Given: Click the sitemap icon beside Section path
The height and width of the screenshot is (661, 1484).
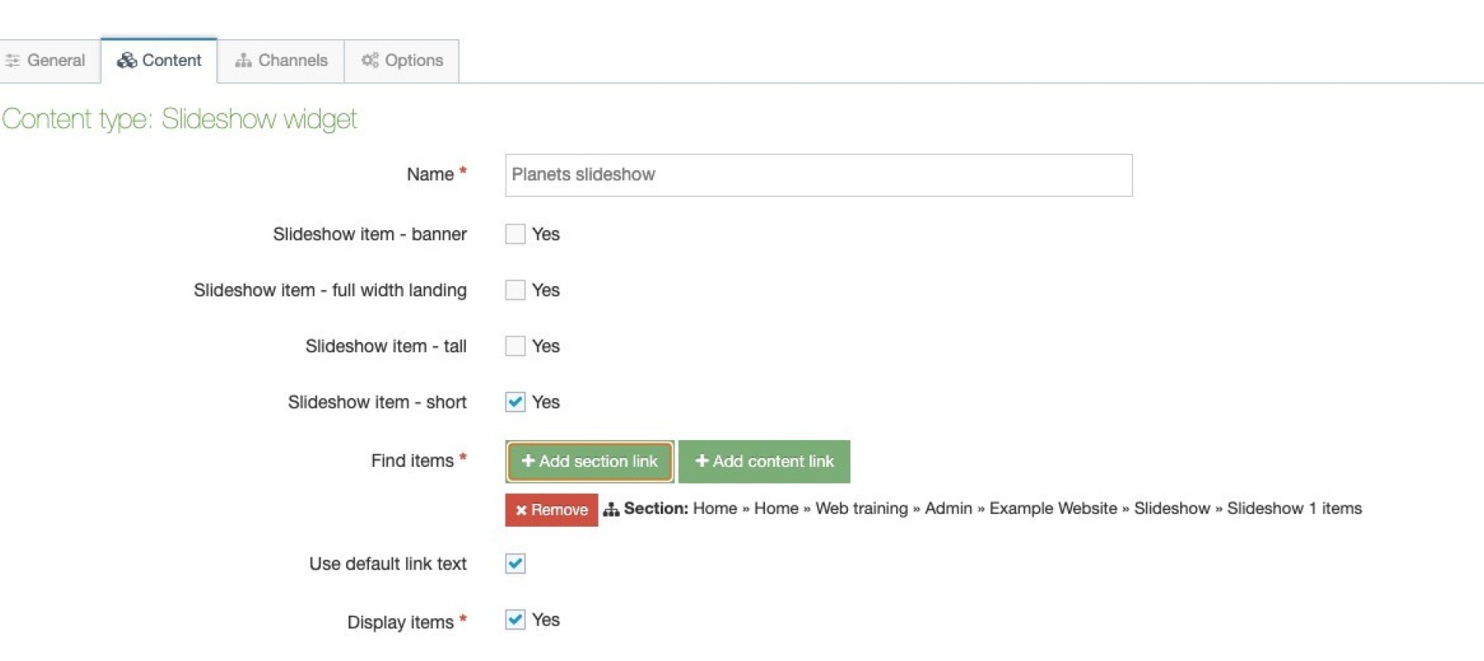Looking at the screenshot, I should pos(611,509).
